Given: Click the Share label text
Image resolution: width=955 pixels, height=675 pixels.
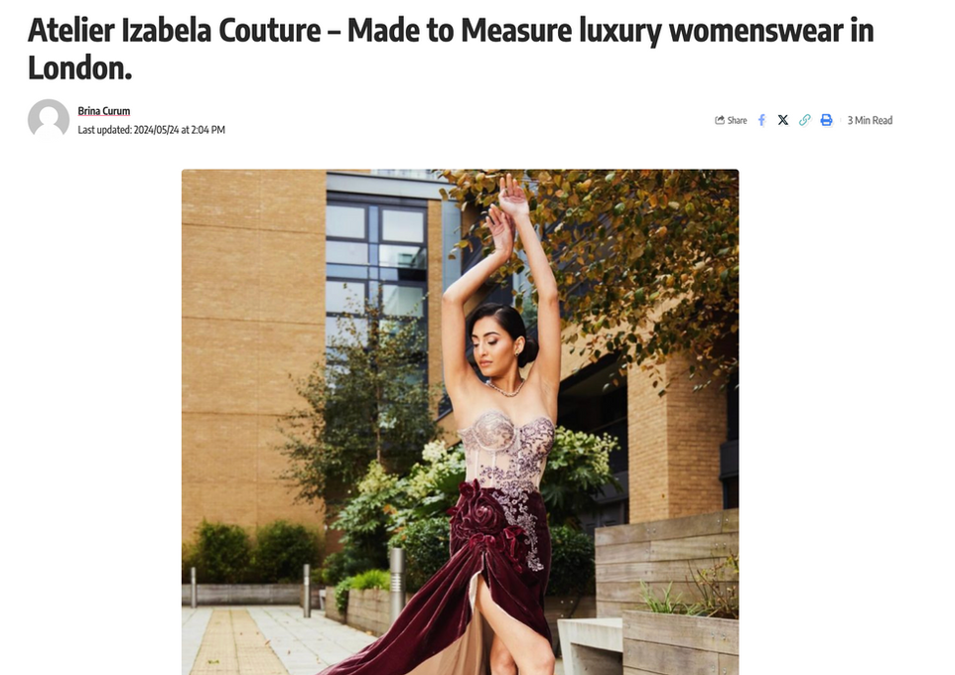Looking at the screenshot, I should click(x=737, y=121).
